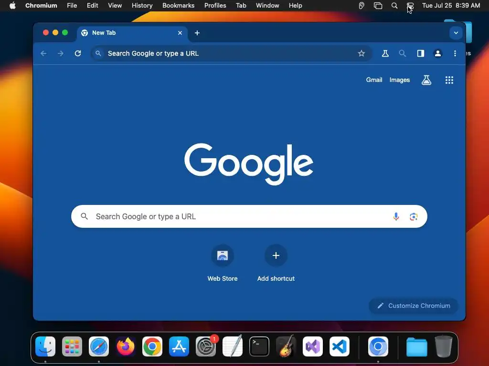Viewport: 489px width, 366px height.
Task: Click the date and time display
Action: (x=451, y=6)
